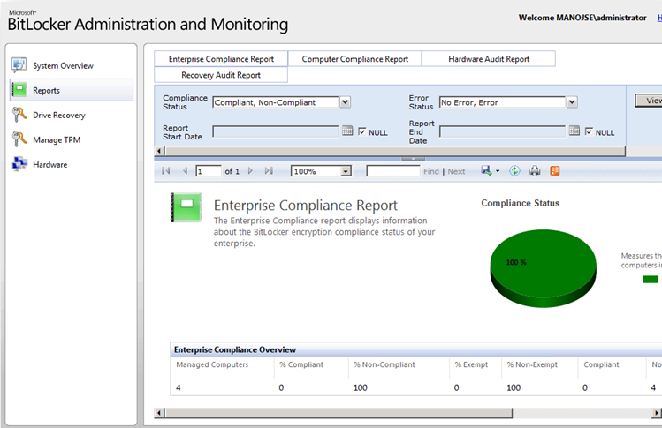Screen dimensions: 662x428
Task: Click Managed Computers column header
Action: [212, 364]
